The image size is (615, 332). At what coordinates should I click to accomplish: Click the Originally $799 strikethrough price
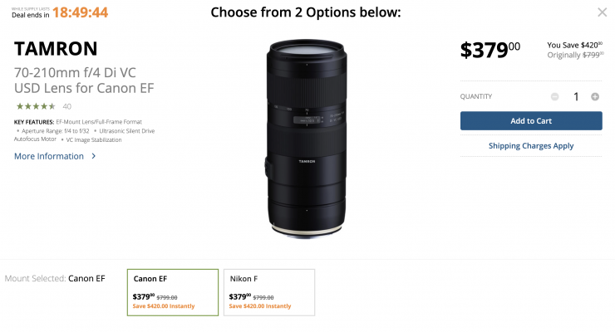[x=574, y=55]
